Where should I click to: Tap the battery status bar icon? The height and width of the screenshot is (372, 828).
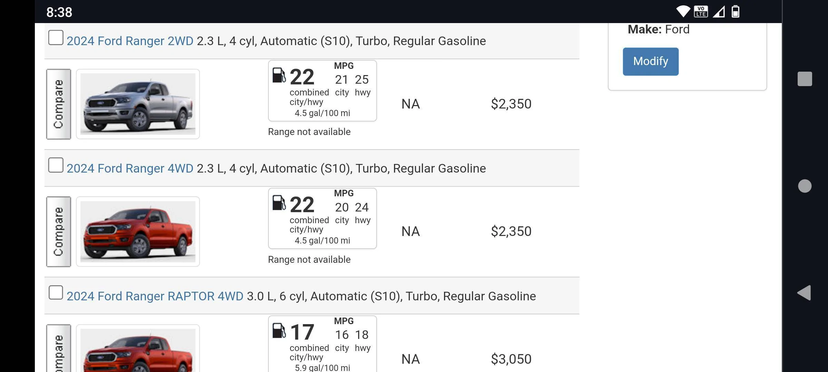735,11
